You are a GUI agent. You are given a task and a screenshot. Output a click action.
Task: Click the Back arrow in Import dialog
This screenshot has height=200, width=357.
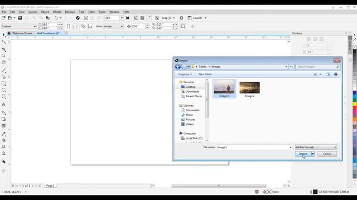[178, 67]
